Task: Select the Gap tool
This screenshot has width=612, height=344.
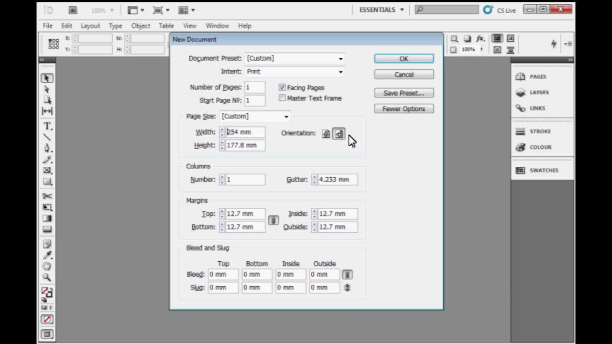Action: pos(47,111)
